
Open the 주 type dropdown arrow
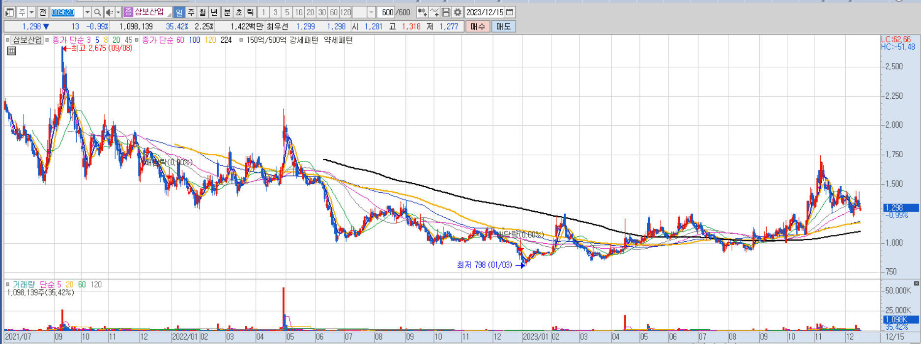[31, 12]
